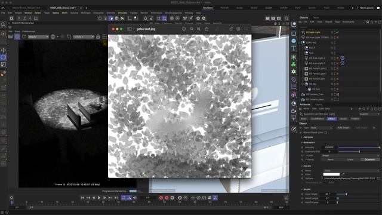The image size is (382, 215).
Task: Click autokey button next to record
Action: (167, 198)
